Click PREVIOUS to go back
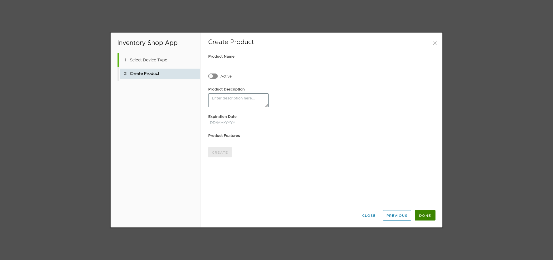This screenshot has height=260, width=553. (x=397, y=215)
